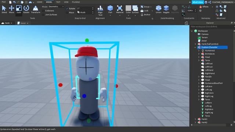235x132 pixels.
Task: Anchor the selected part
Action: point(145,15)
